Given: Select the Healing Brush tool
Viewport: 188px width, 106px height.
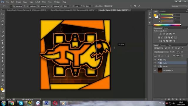Looking at the screenshot, I should click(3, 36).
